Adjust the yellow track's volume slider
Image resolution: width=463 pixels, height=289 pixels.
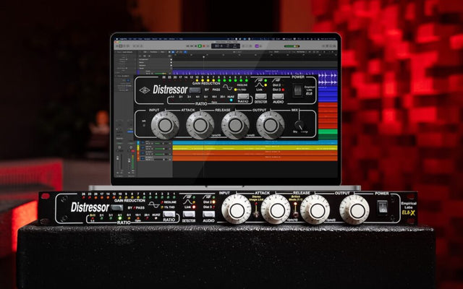coord(161,149)
